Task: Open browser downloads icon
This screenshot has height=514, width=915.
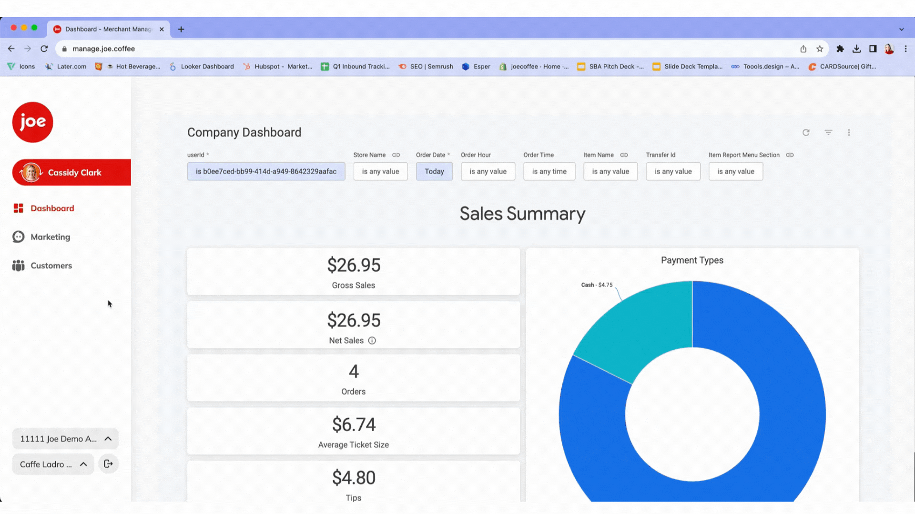Action: point(856,49)
